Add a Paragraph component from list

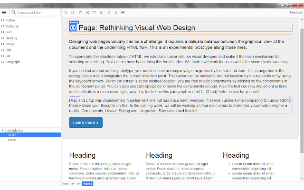coord(12,61)
